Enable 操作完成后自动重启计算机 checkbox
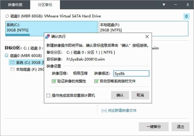 [48, 95]
